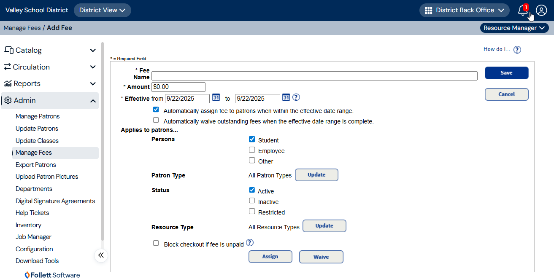This screenshot has width=554, height=279.
Task: Check Block checkout if fee is unpaid
Action: point(156,244)
